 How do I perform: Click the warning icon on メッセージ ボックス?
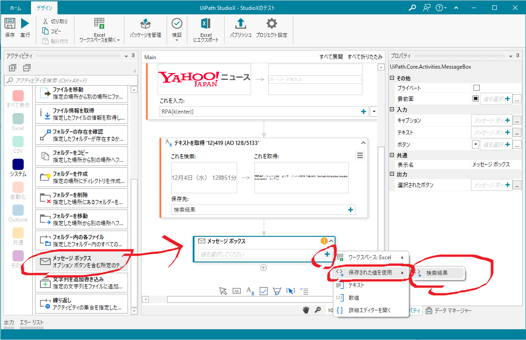(324, 241)
